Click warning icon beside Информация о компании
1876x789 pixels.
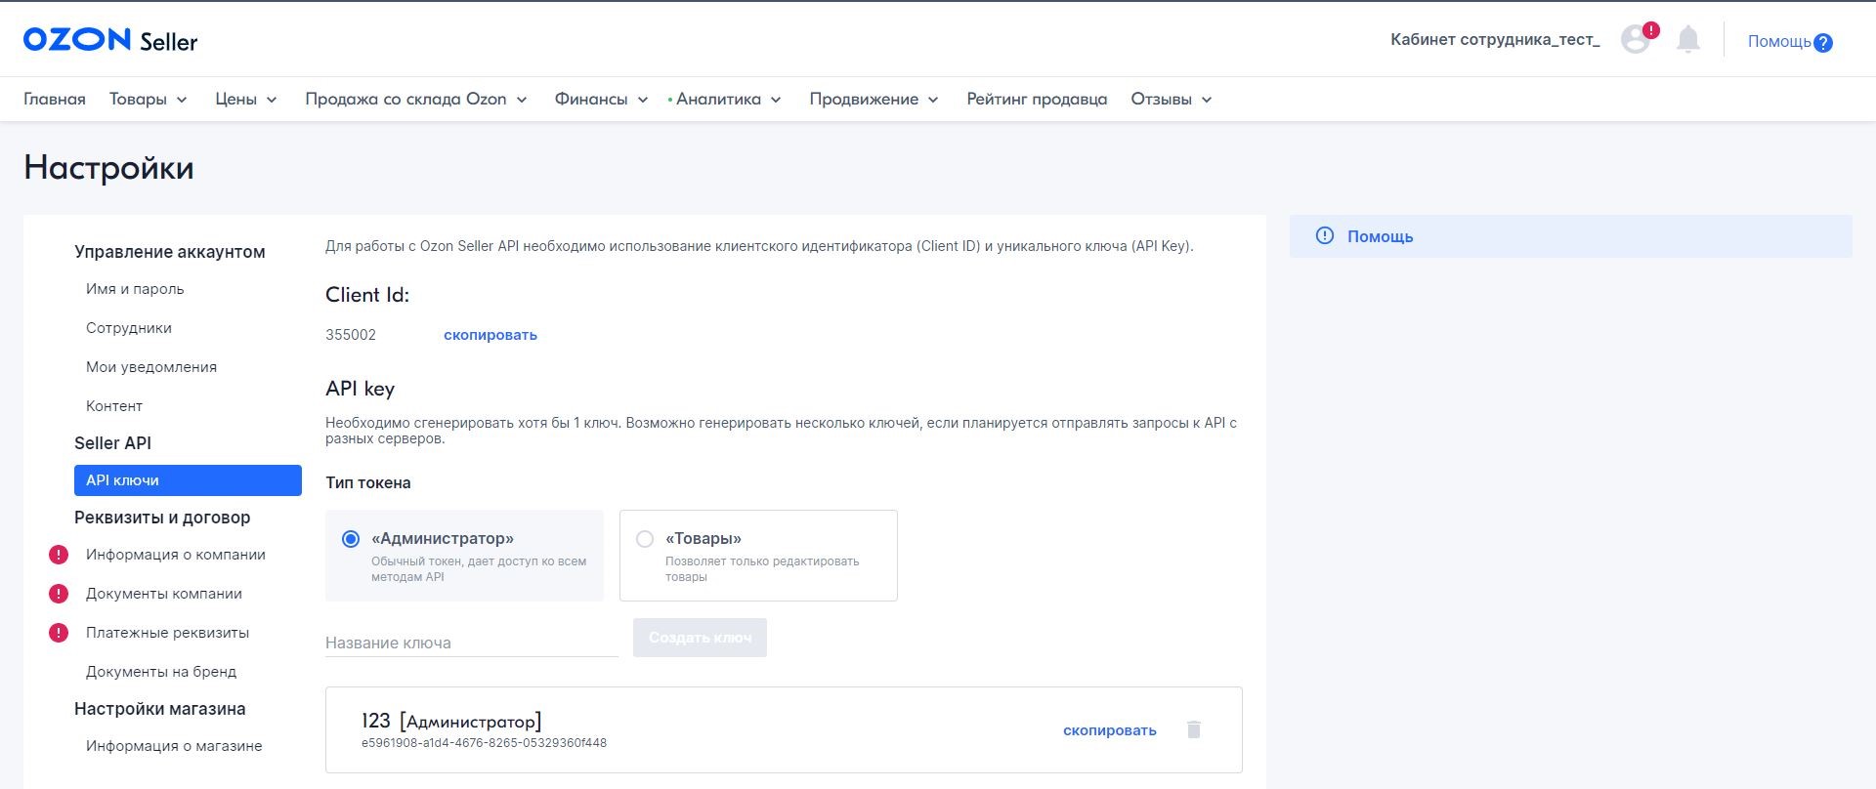59,555
